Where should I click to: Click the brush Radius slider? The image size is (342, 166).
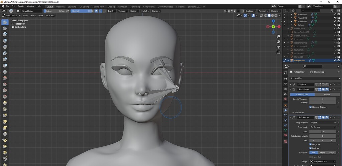tap(54, 11)
